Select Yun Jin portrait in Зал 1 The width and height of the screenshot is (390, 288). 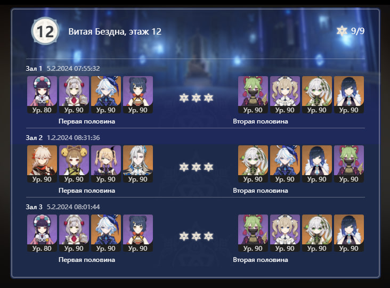[x=42, y=95]
